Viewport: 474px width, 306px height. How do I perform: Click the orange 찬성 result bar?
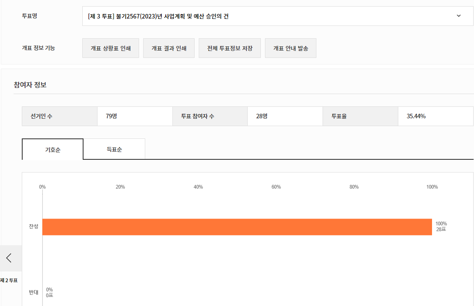tap(237, 227)
